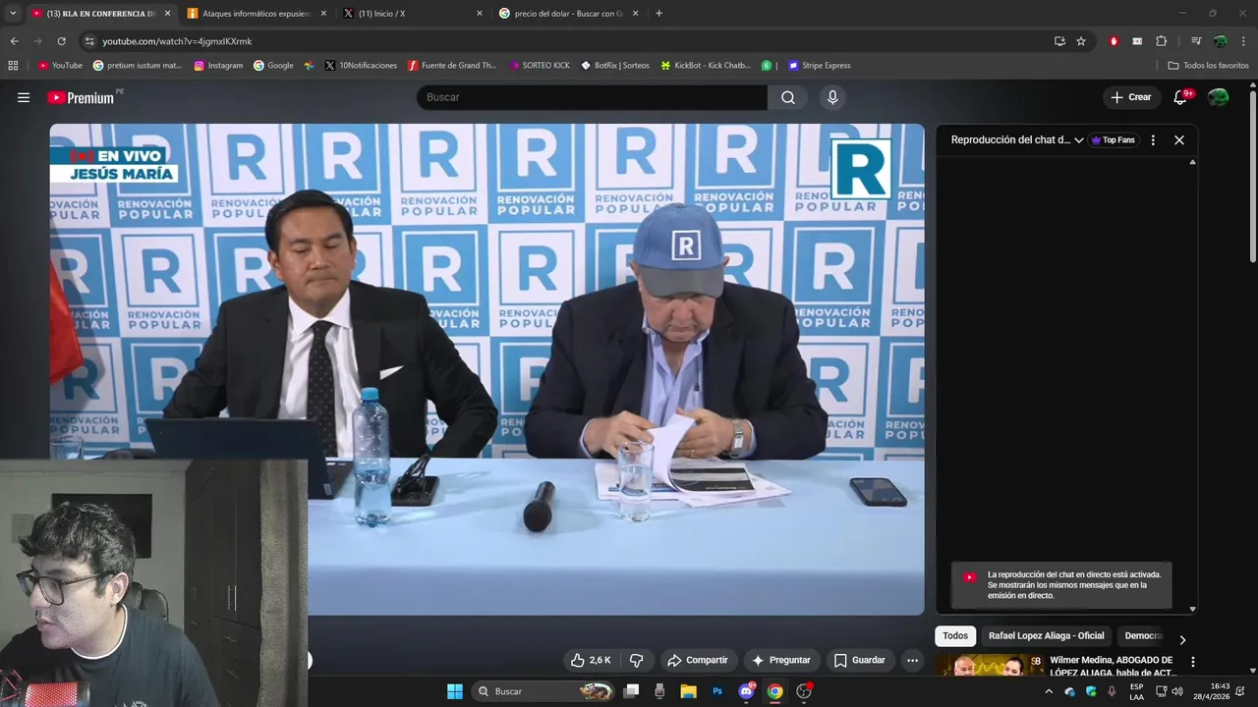Screen dimensions: 1258x707
Task: Open the Google bookmark
Action: (x=273, y=65)
